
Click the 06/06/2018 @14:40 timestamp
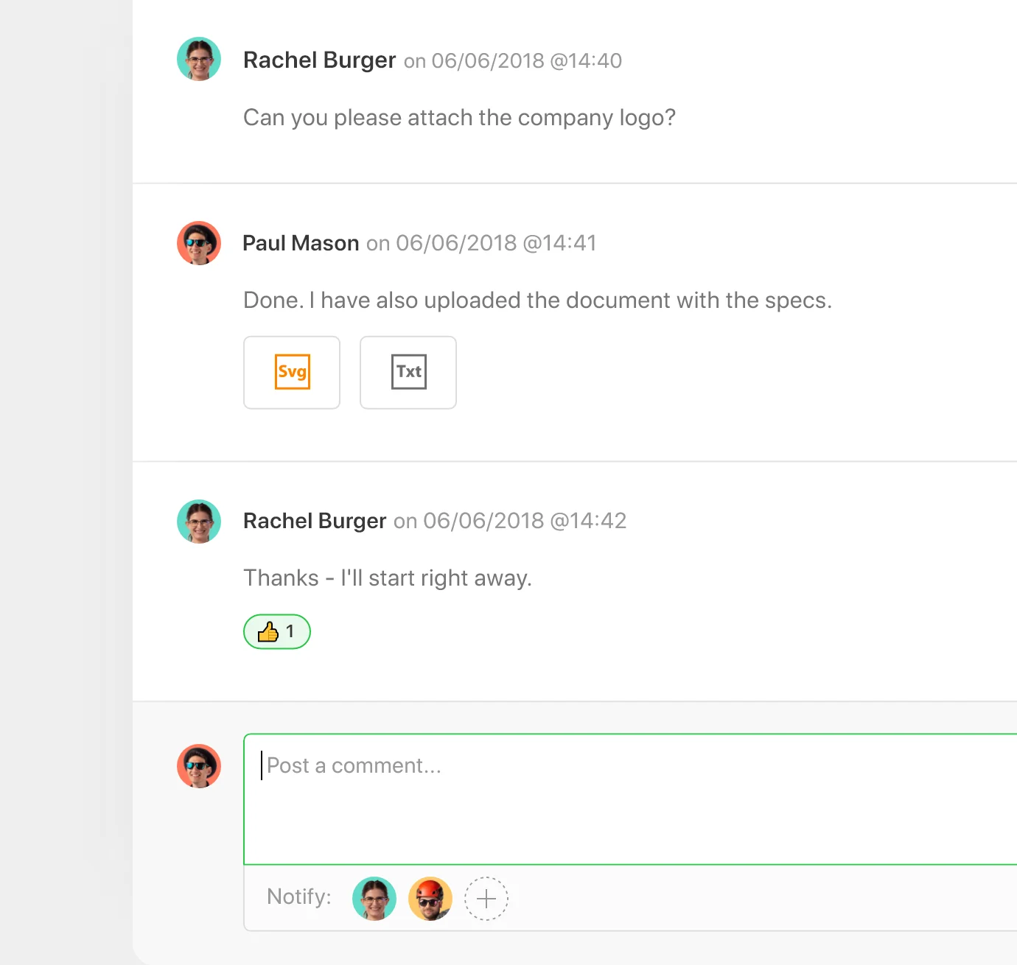pos(527,60)
